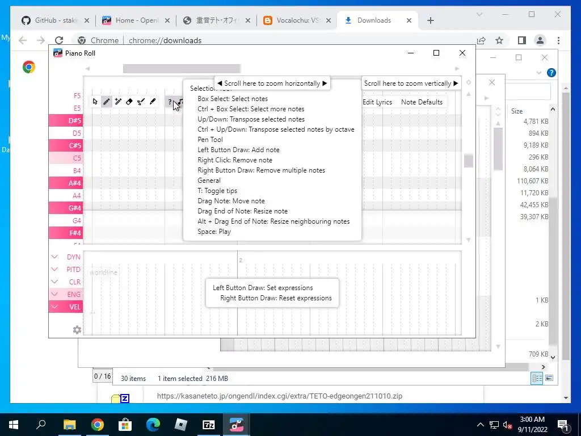This screenshot has height=436, width=581.
Task: Open Microsoft Store from the taskbar
Action: tap(125, 425)
